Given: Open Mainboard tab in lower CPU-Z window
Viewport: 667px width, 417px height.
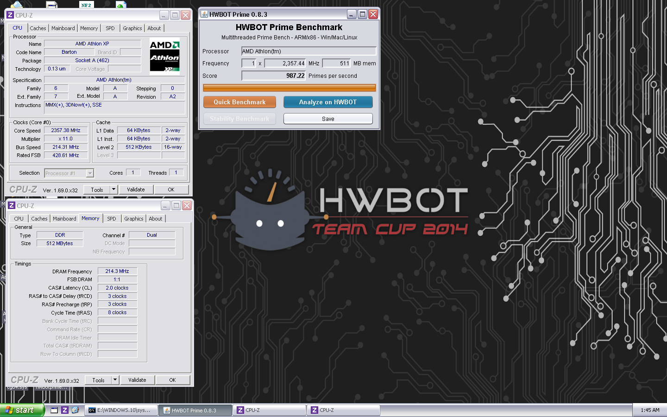Looking at the screenshot, I should (x=64, y=219).
